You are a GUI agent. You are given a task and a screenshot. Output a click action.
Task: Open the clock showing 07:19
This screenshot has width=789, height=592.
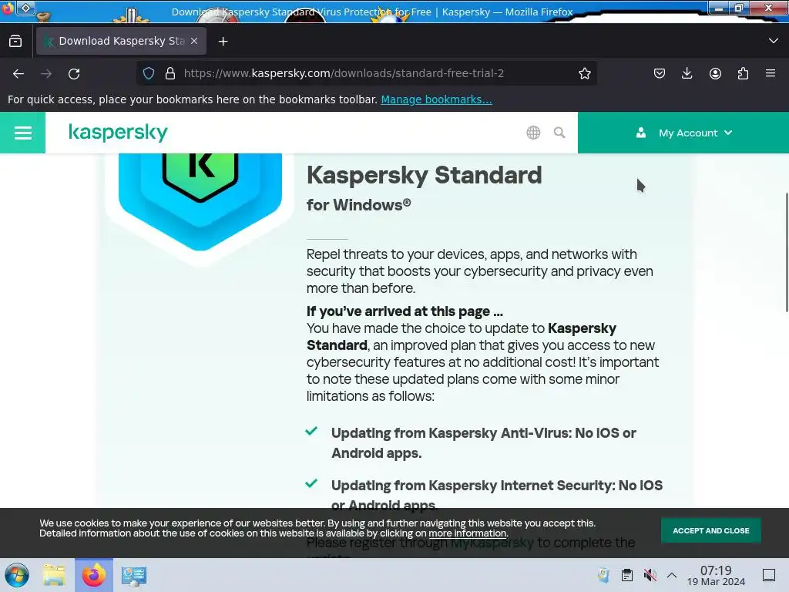click(716, 575)
